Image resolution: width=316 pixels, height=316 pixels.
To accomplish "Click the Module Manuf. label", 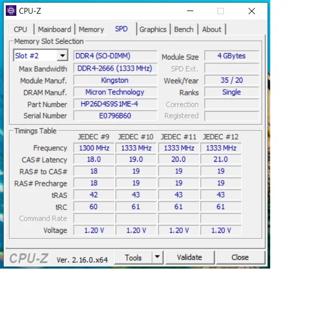I will coord(43,81).
